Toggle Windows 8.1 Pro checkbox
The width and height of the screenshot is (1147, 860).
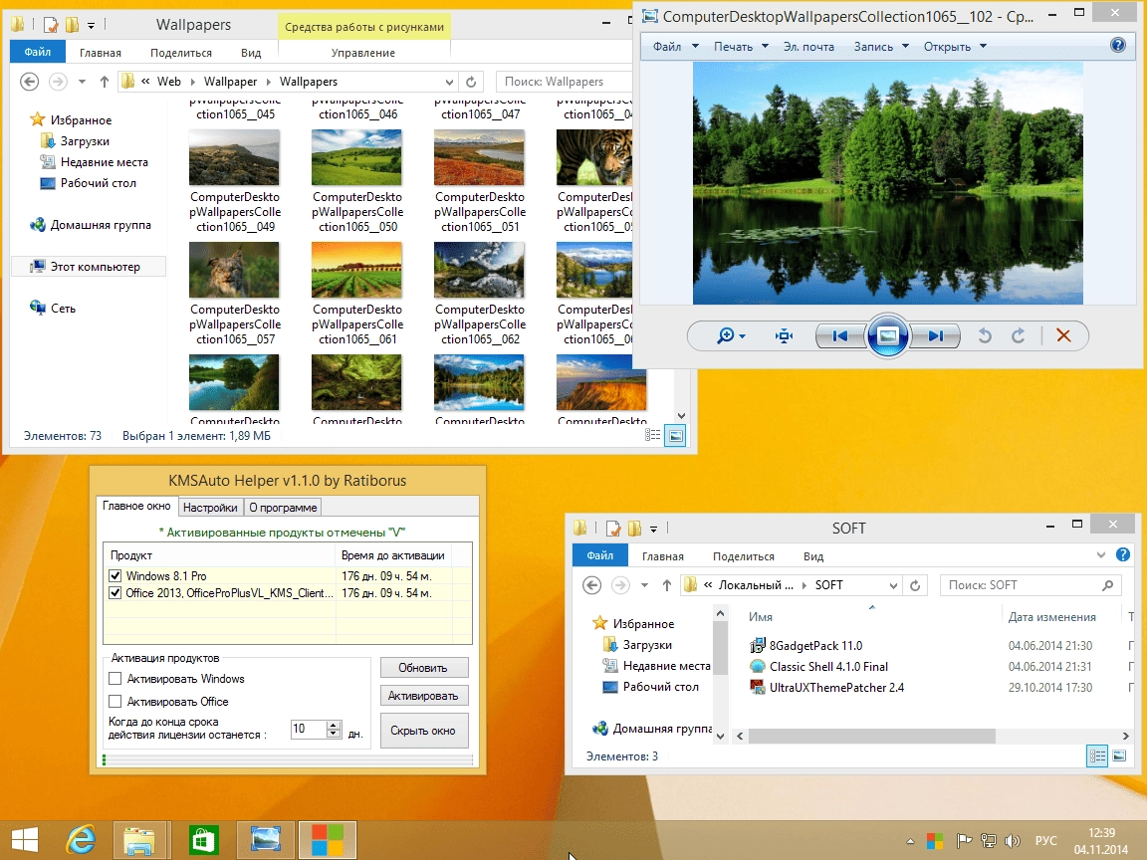click(x=115, y=575)
